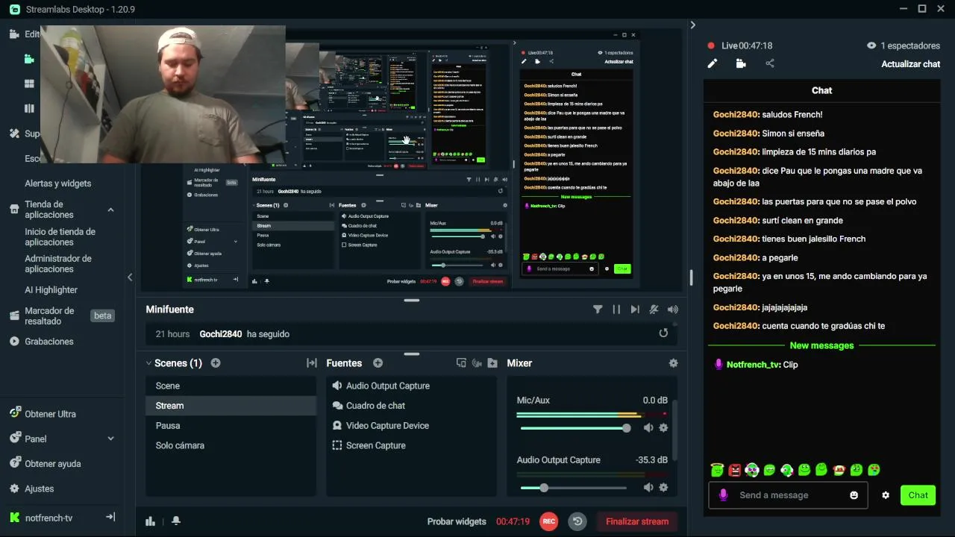The height and width of the screenshot is (537, 955).
Task: Click the clip camera icon above the chat
Action: pos(741,64)
